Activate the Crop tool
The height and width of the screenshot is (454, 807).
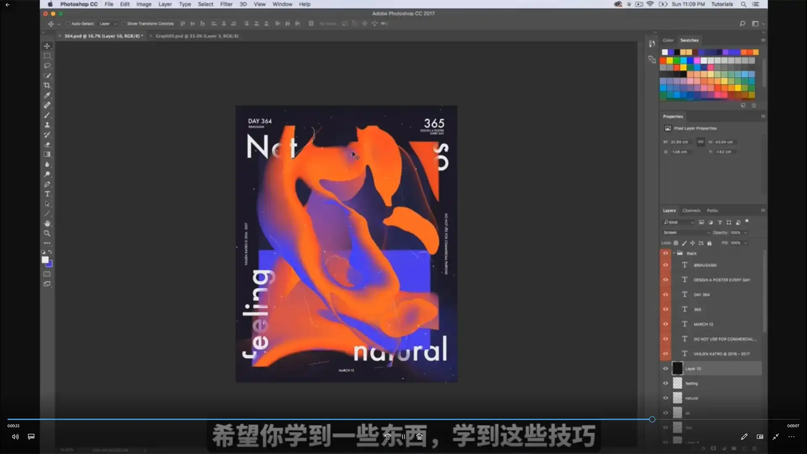pos(47,85)
